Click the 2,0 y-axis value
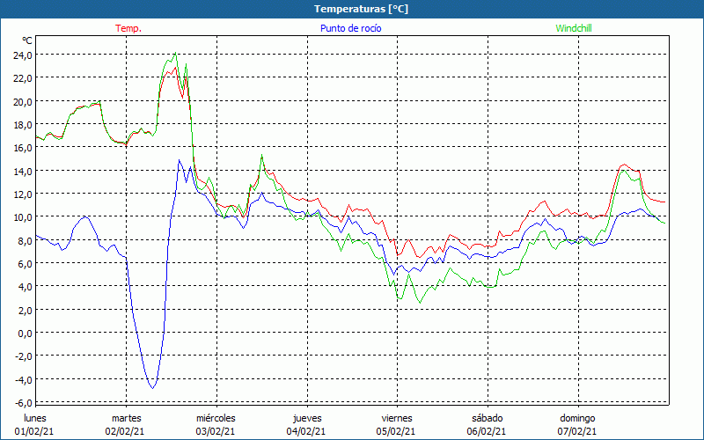Screen dimensions: 704x440 (x=26, y=311)
